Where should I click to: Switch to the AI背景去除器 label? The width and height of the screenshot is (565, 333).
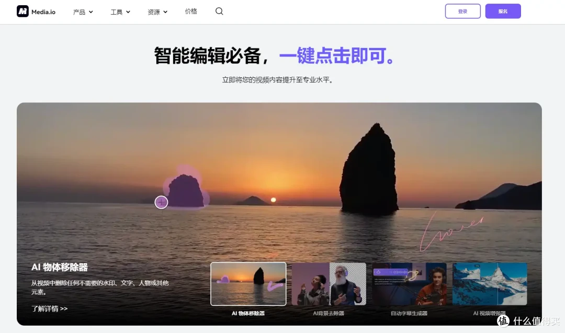[x=329, y=313]
